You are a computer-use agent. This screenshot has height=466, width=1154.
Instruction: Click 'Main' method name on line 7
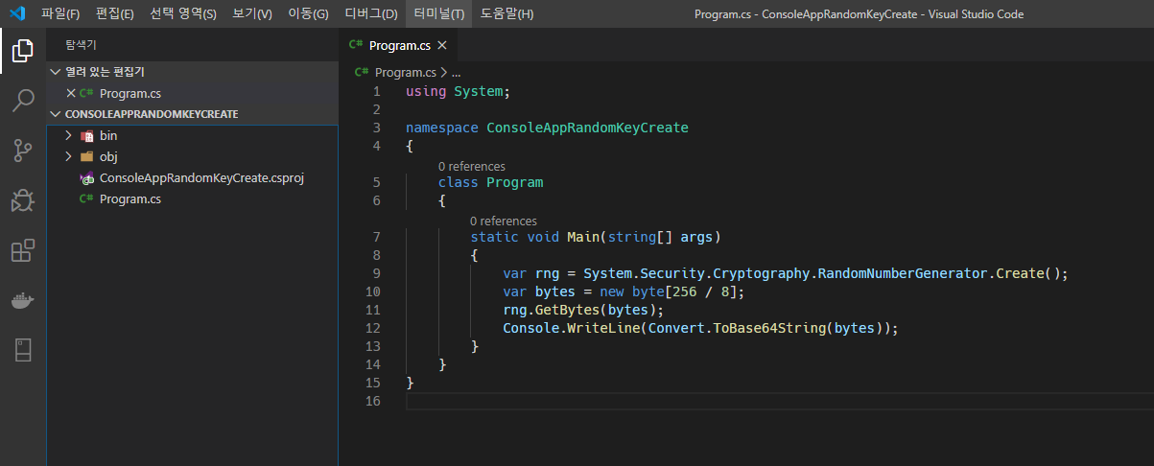[x=583, y=237]
